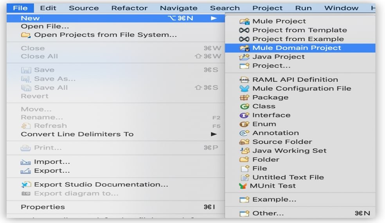The height and width of the screenshot is (223, 385).
Task: Open the Source menu
Action: (x=84, y=8)
